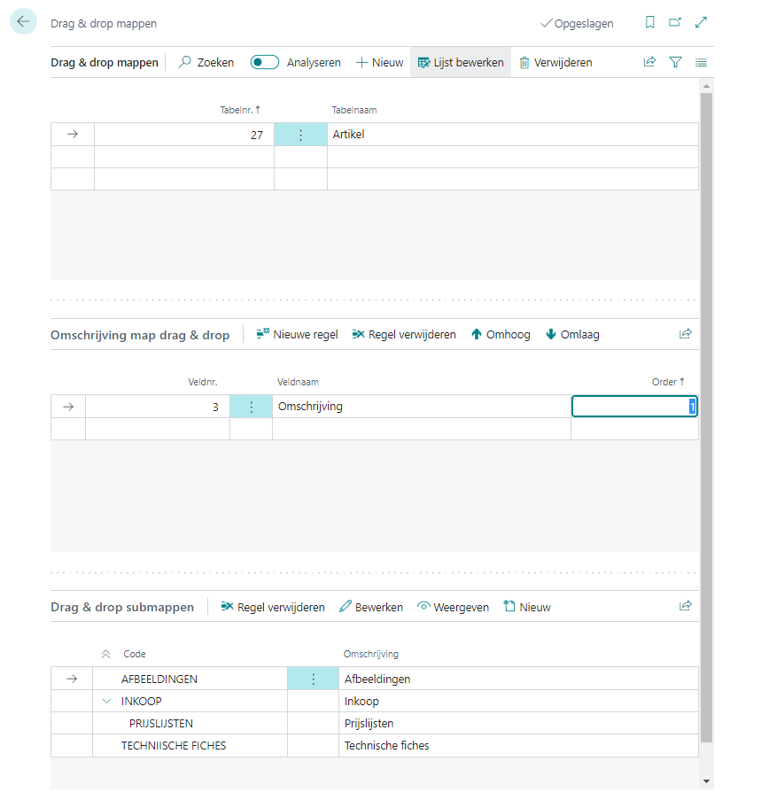Click the vertical scrollbar down arrow
This screenshot has width=761, height=800.
point(706,781)
